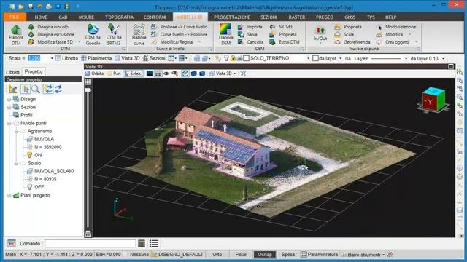The height and width of the screenshot is (262, 467).
Task: Click the In/Out point cloud tool
Action: tap(320, 33)
